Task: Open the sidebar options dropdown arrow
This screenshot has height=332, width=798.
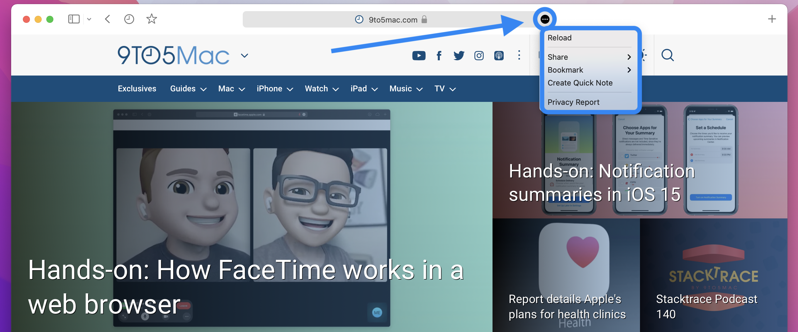Action: click(89, 19)
